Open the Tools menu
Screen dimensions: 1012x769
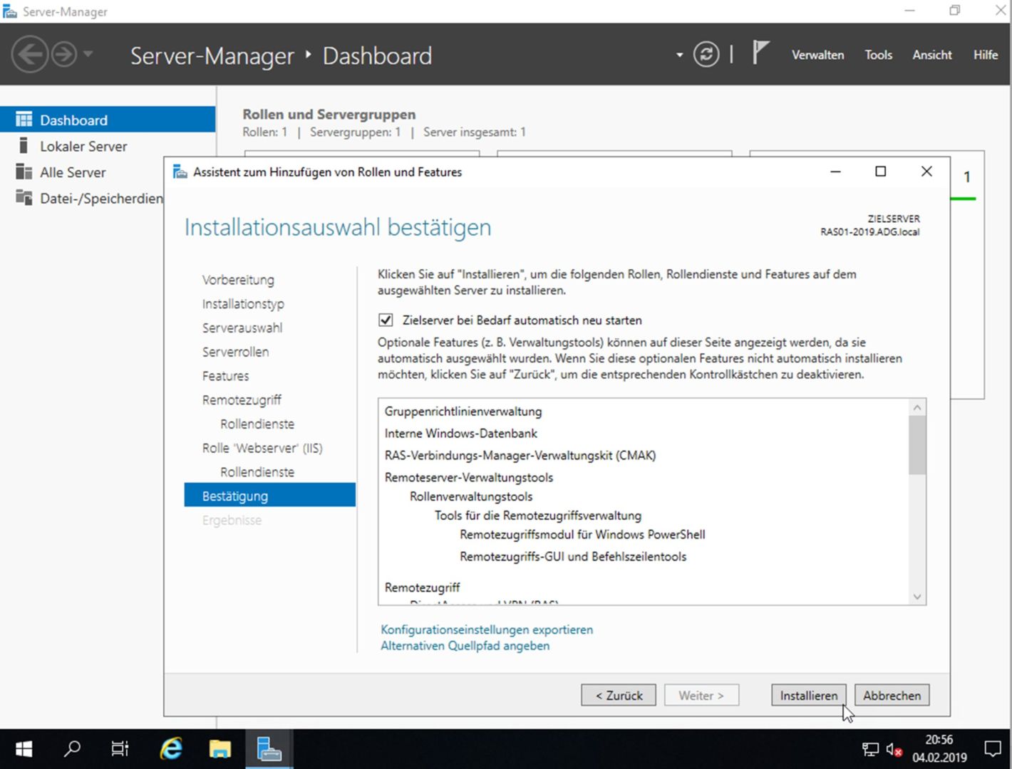tap(878, 55)
